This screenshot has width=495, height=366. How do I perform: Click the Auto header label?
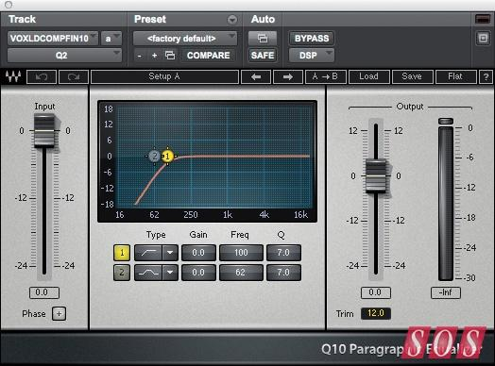coord(263,19)
